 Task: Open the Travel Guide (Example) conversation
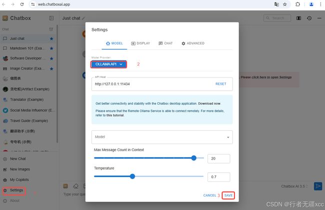coord(28,121)
